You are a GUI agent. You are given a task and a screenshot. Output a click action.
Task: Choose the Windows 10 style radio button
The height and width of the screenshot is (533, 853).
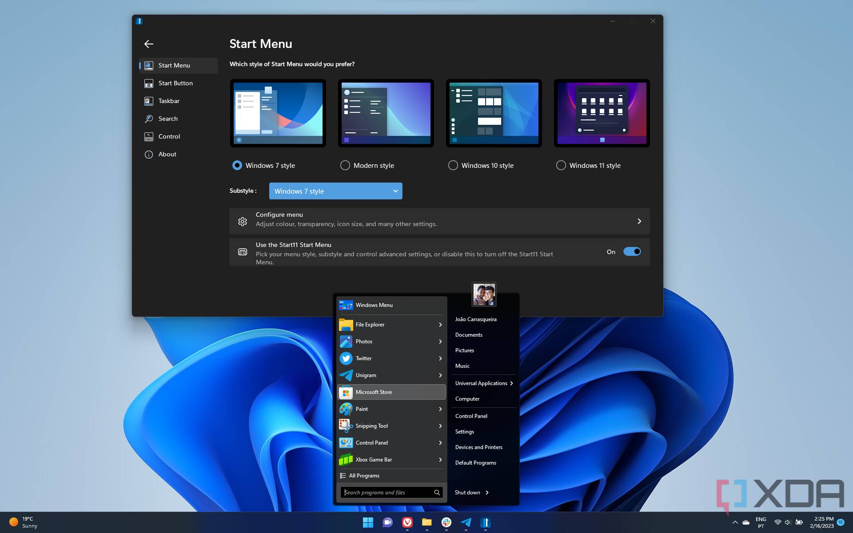[453, 165]
